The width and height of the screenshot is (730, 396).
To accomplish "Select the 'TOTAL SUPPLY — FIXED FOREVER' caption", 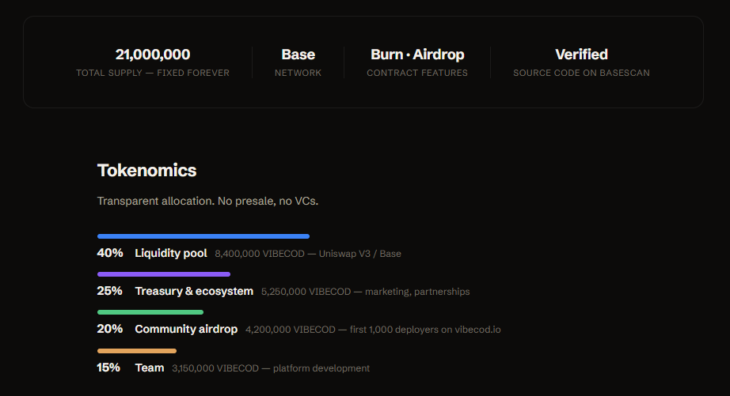I will 153,73.
